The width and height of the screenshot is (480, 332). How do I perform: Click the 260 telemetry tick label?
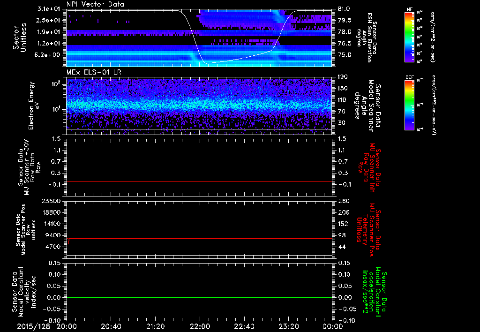(x=344, y=201)
